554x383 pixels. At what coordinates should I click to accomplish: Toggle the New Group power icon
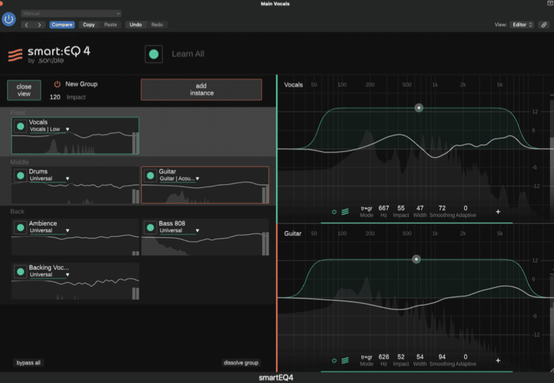tap(57, 84)
